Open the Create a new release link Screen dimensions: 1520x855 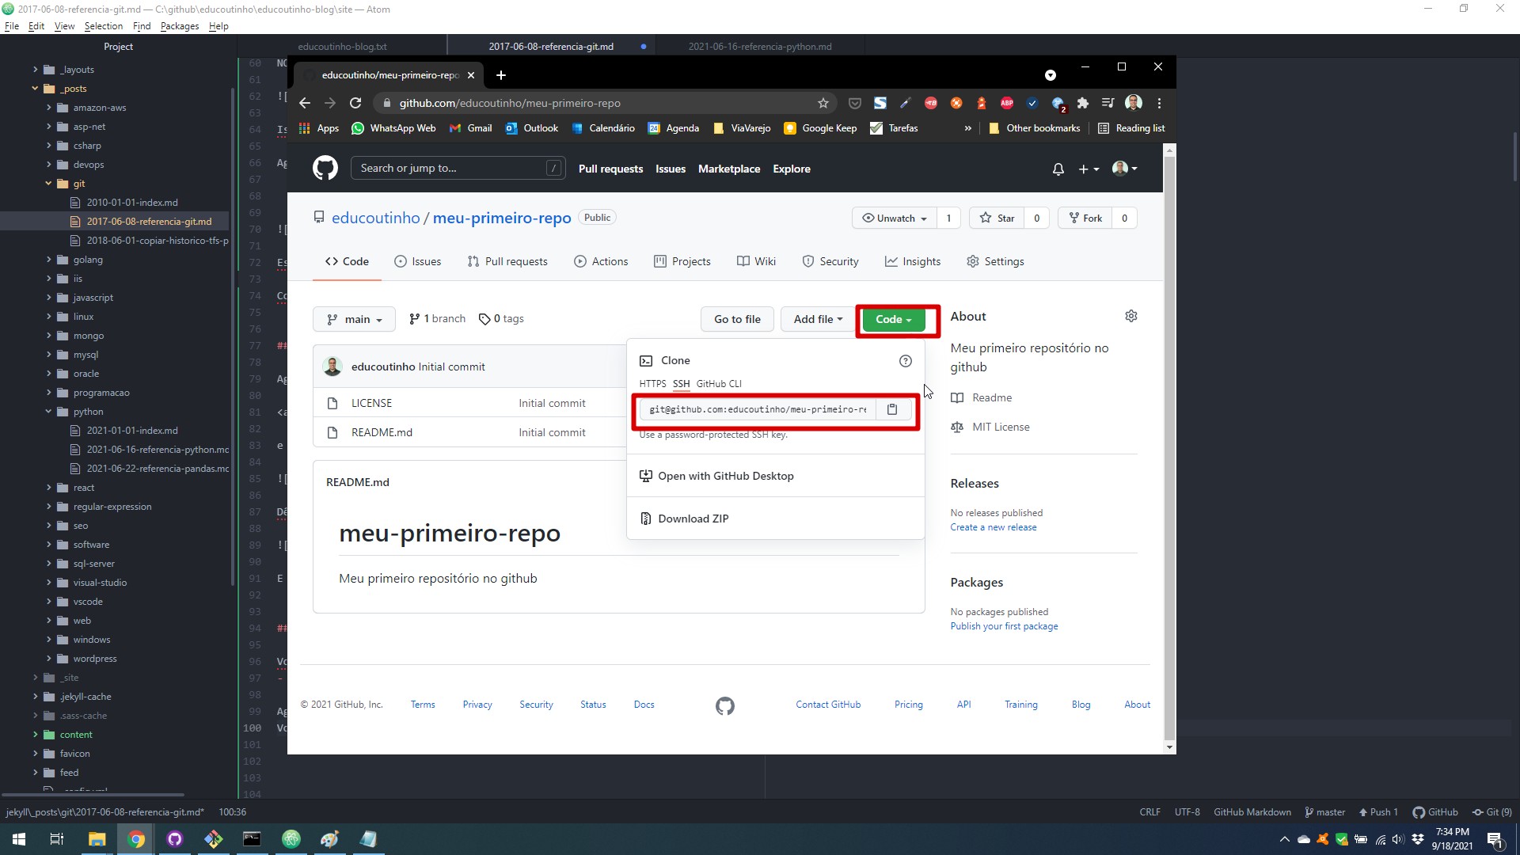tap(993, 527)
